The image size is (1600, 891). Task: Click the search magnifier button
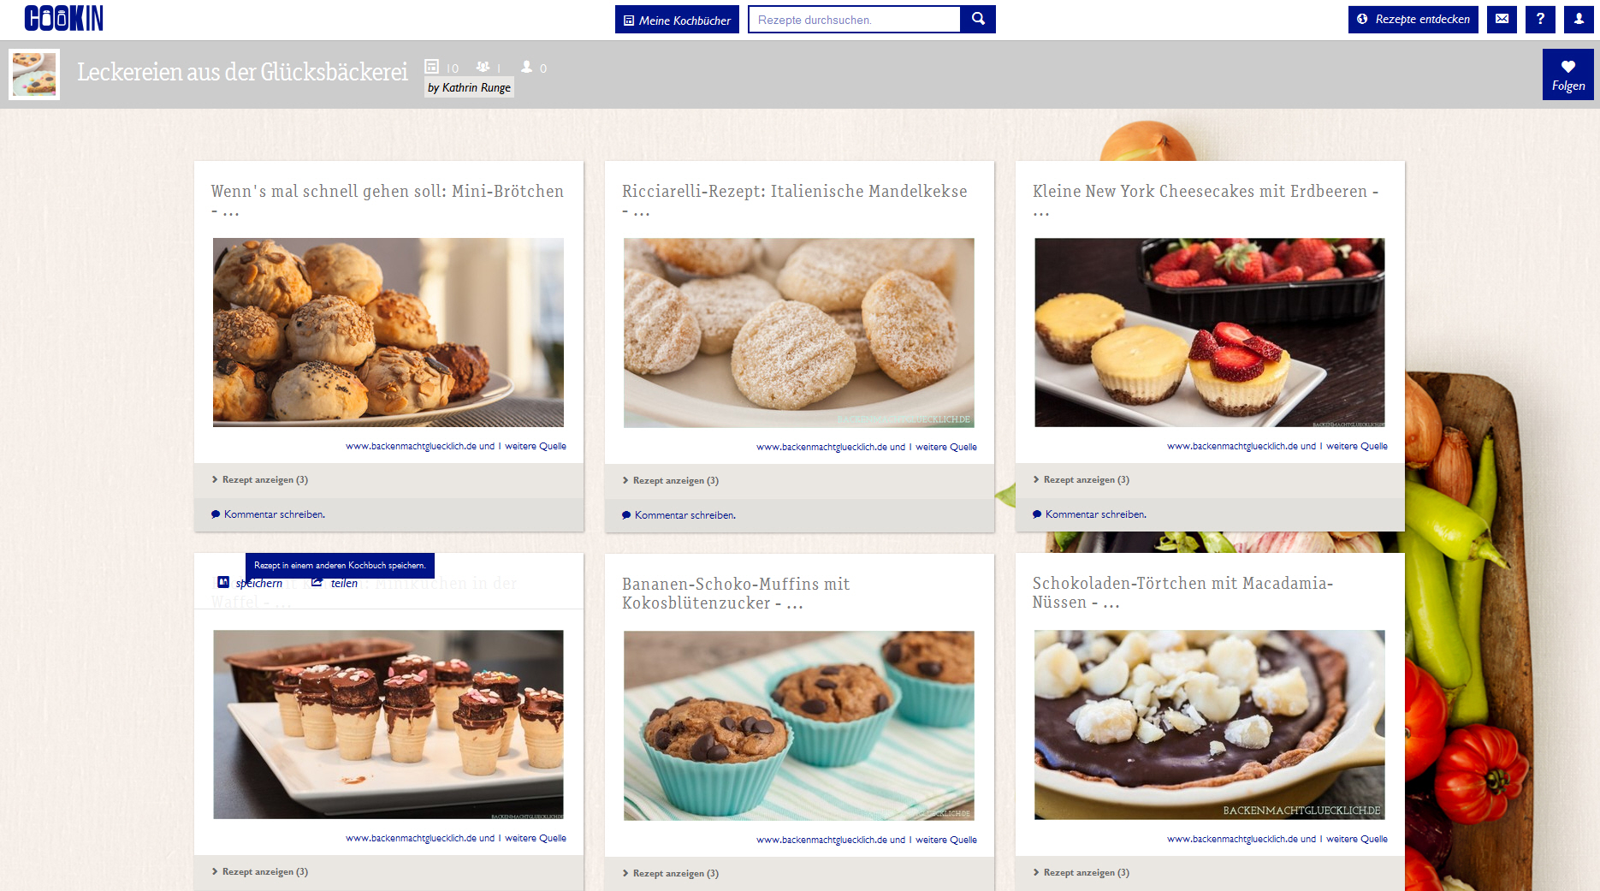(x=978, y=19)
